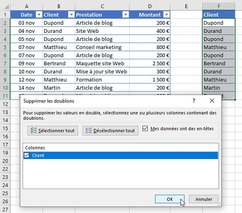
Task: Select column F header
Action: tap(219, 6)
